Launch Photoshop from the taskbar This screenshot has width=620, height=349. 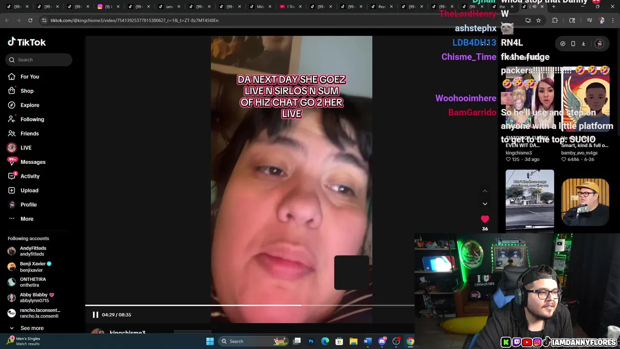point(311,341)
